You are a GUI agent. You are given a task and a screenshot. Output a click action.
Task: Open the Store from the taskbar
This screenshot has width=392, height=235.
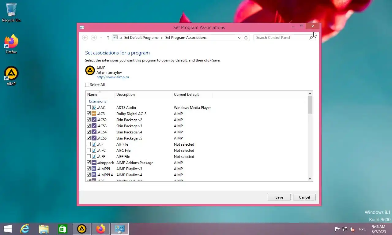[63, 229]
